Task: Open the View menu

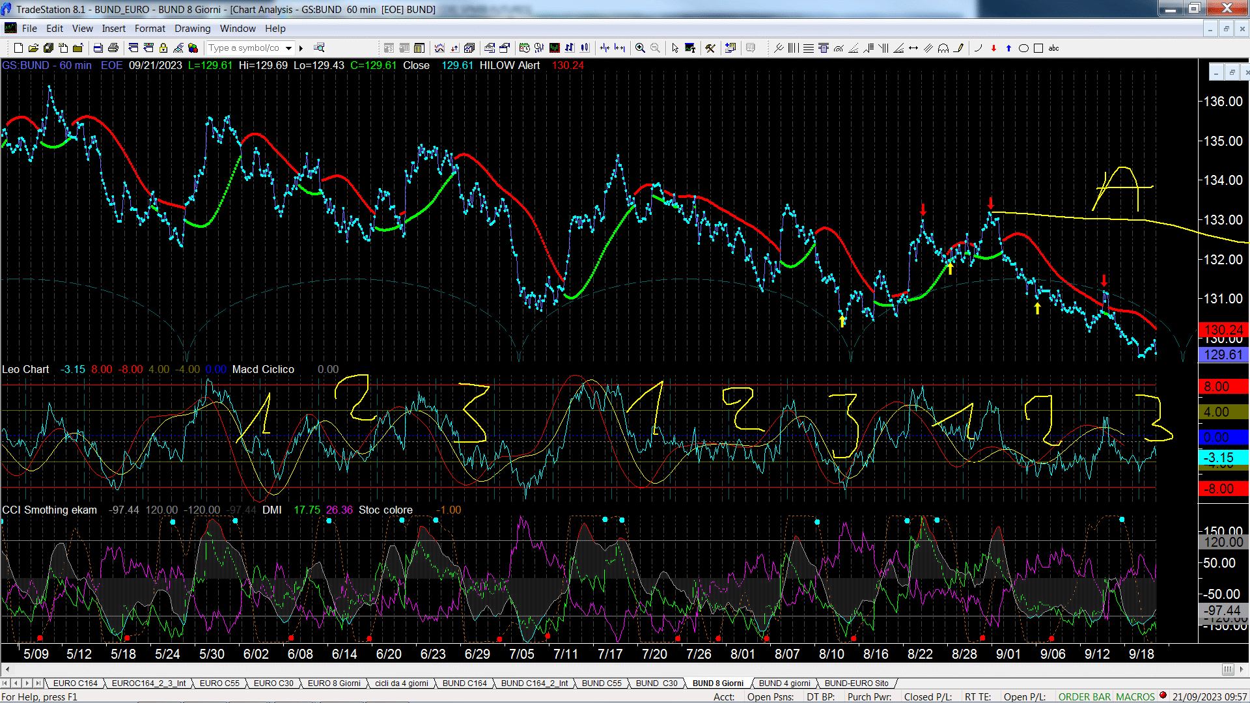Action: pyautogui.click(x=83, y=29)
